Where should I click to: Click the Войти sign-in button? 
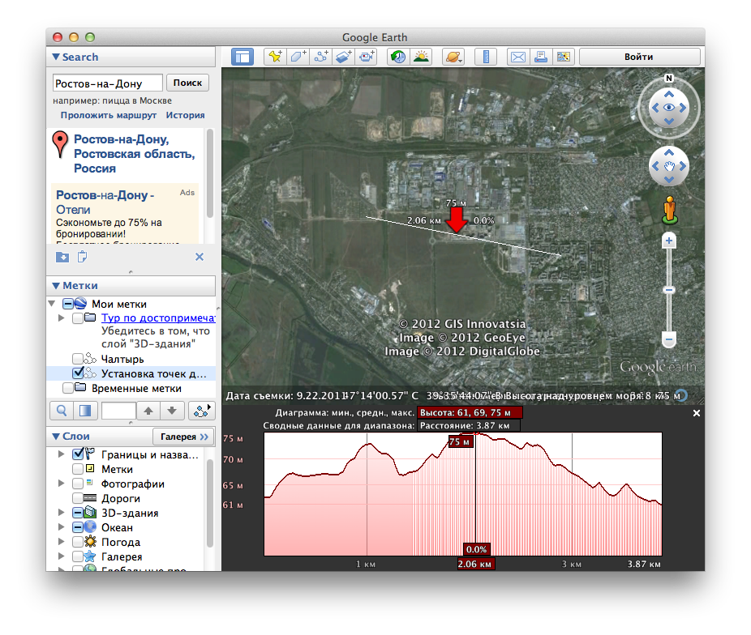pyautogui.click(x=639, y=57)
